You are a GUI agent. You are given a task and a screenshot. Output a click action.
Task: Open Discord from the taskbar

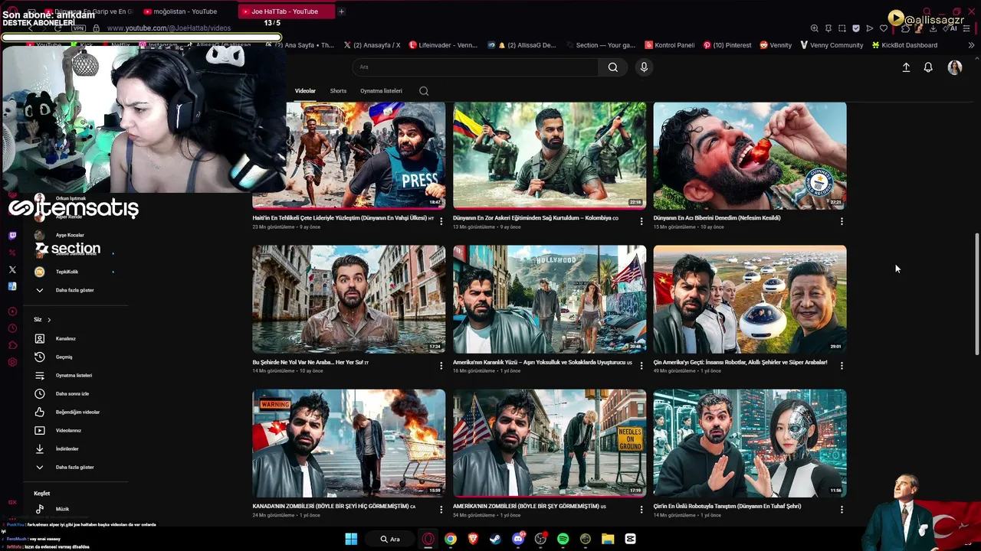pyautogui.click(x=518, y=539)
